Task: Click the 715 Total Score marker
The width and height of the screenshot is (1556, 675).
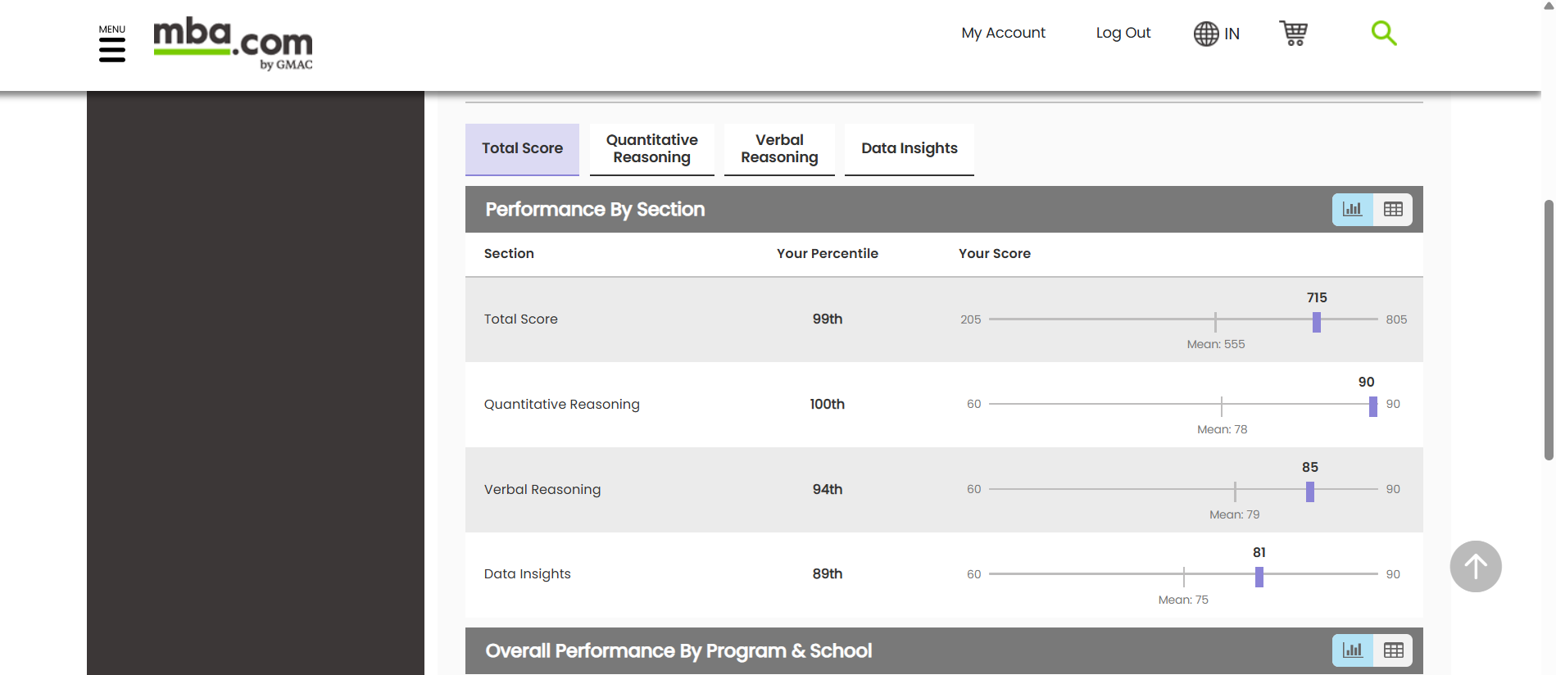Action: point(1316,322)
